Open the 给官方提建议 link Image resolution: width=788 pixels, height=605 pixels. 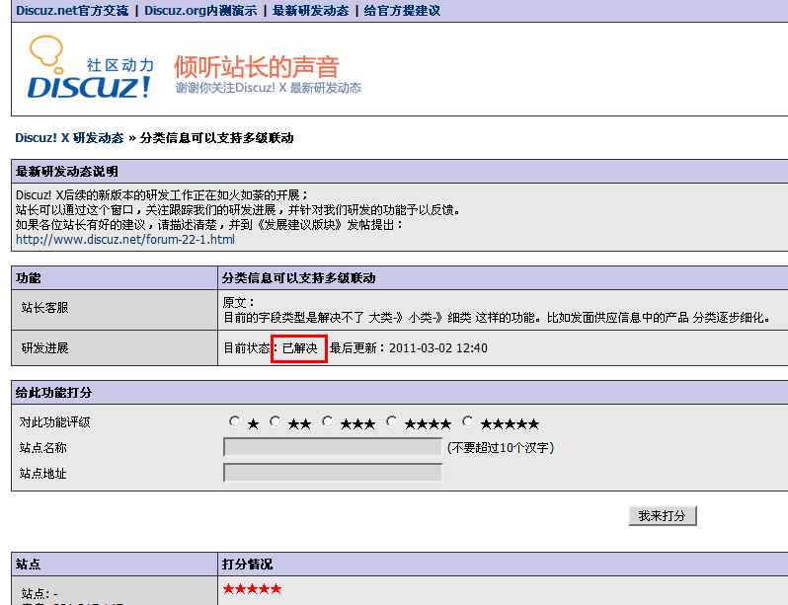click(x=402, y=11)
